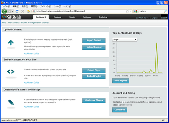Bookmark this page with the star icon

click(127, 11)
